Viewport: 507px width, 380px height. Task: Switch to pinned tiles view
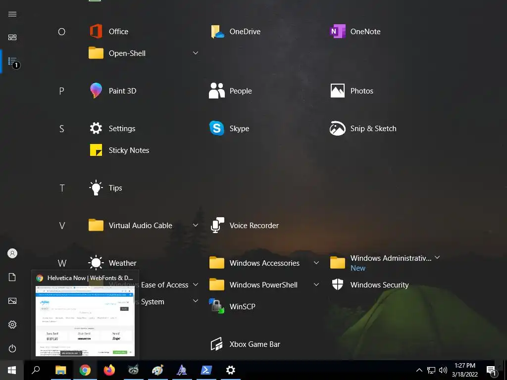12,38
